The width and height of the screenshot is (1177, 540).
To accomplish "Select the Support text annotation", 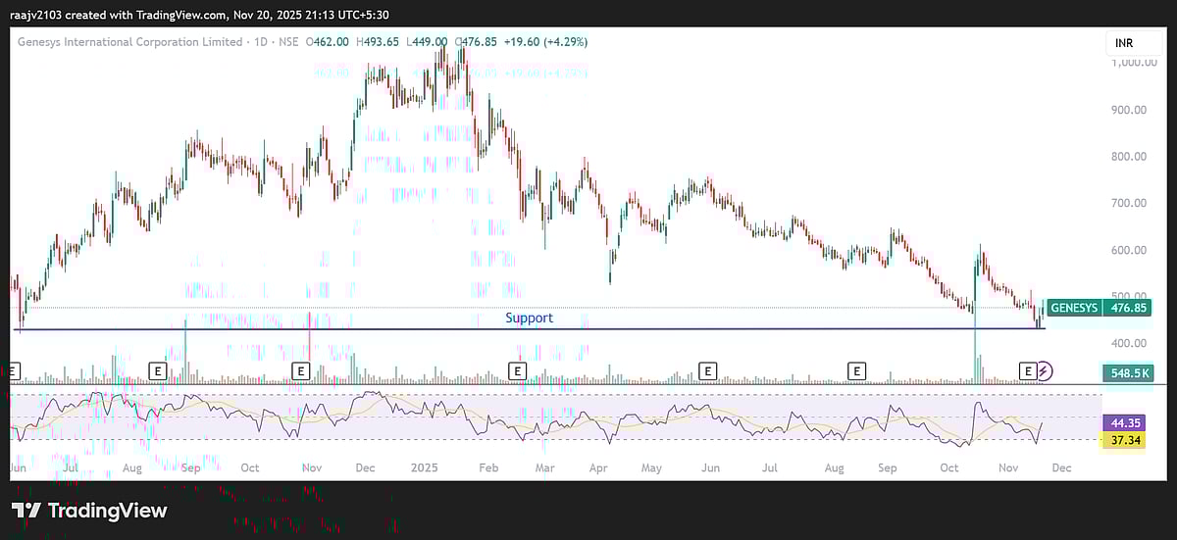I will tap(529, 319).
